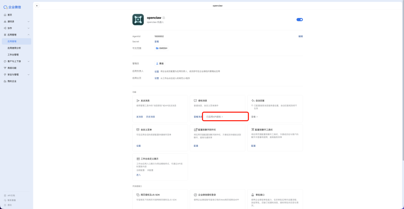Click 查看 link next to Secret
404x209 pixels.
coord(157,42)
